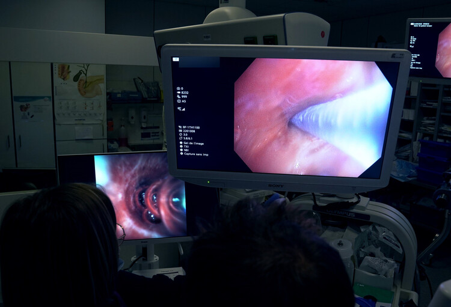The height and width of the screenshot is (307, 451).
Task: Click the endoscopic image on the right monitor
Action: 444,51
